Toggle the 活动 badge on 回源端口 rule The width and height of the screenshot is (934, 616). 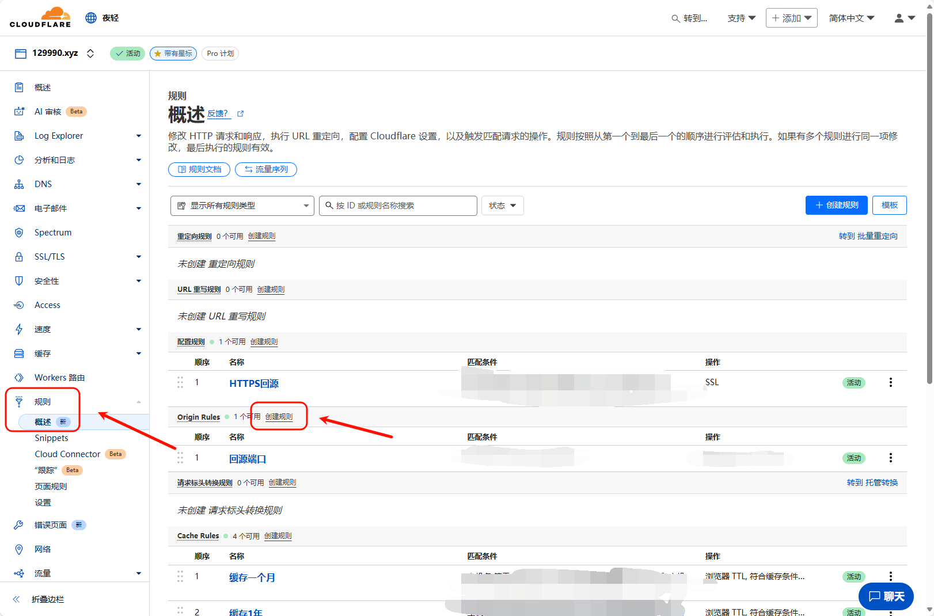coord(853,458)
